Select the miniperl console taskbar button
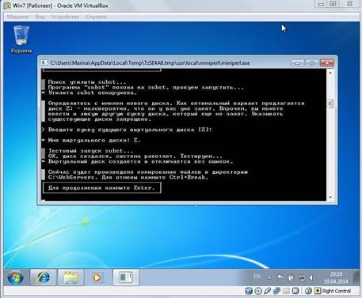This screenshot has width=362, height=298. click(x=126, y=277)
